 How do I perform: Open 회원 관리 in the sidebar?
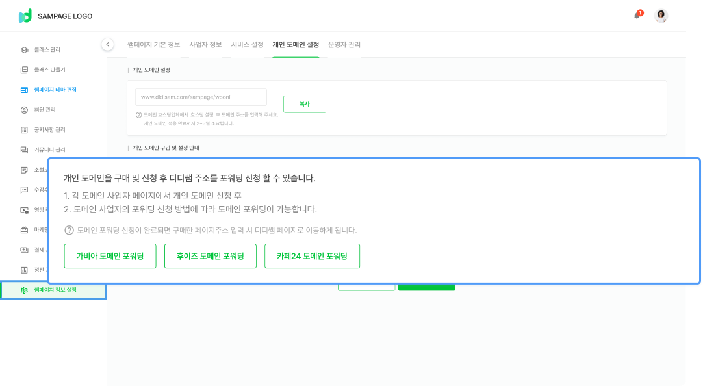(x=45, y=110)
